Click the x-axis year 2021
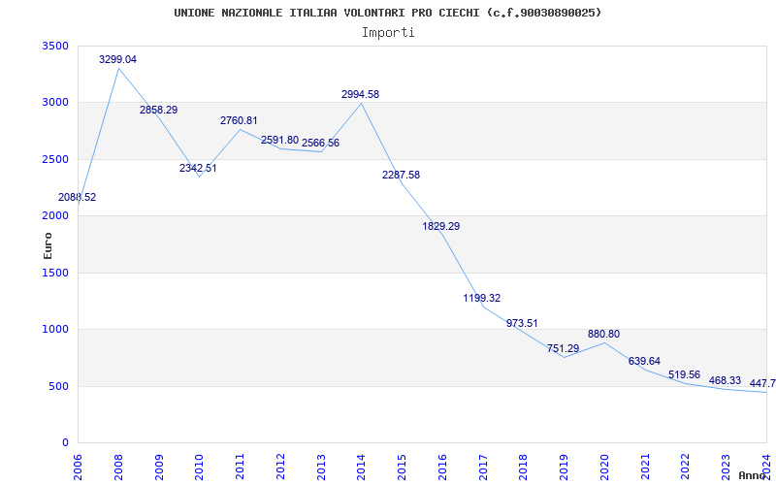This screenshot has height=485, width=776. [x=645, y=469]
